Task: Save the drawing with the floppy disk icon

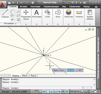Action: click(17, 3)
